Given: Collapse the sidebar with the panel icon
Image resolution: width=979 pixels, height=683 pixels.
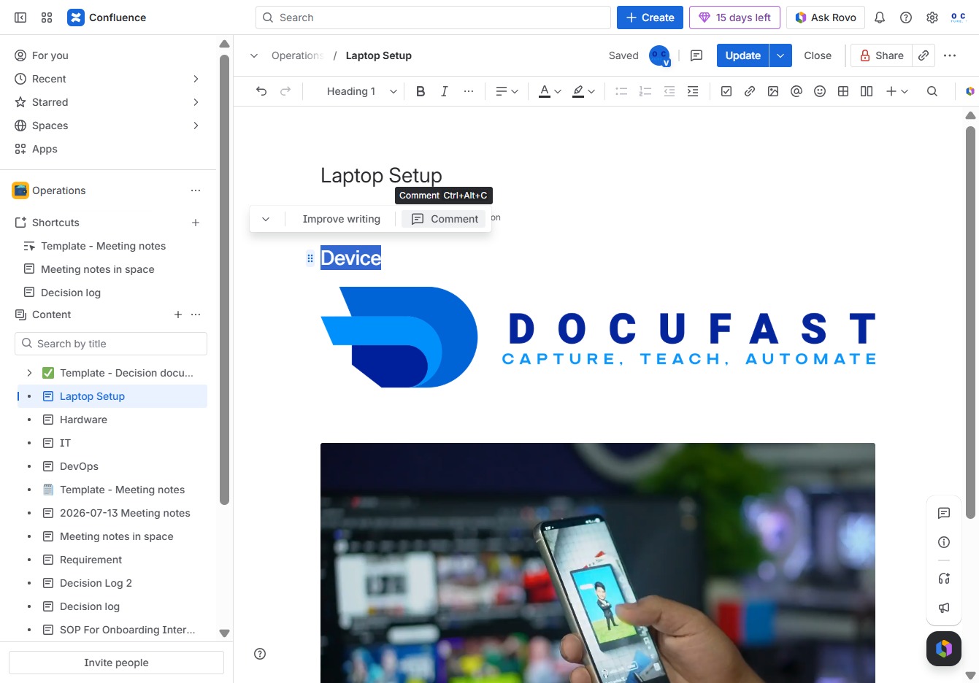Looking at the screenshot, I should [20, 18].
